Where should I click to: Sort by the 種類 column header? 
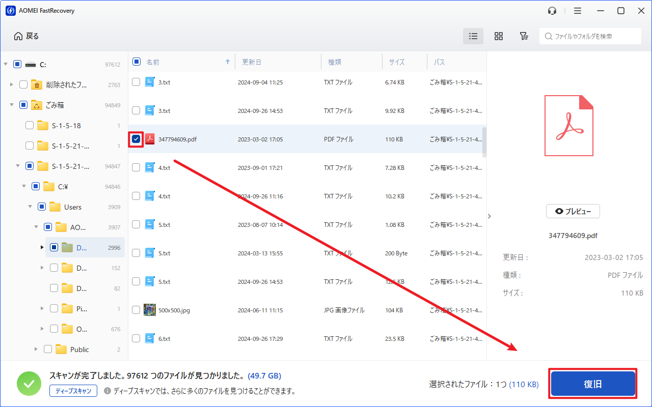[335, 62]
